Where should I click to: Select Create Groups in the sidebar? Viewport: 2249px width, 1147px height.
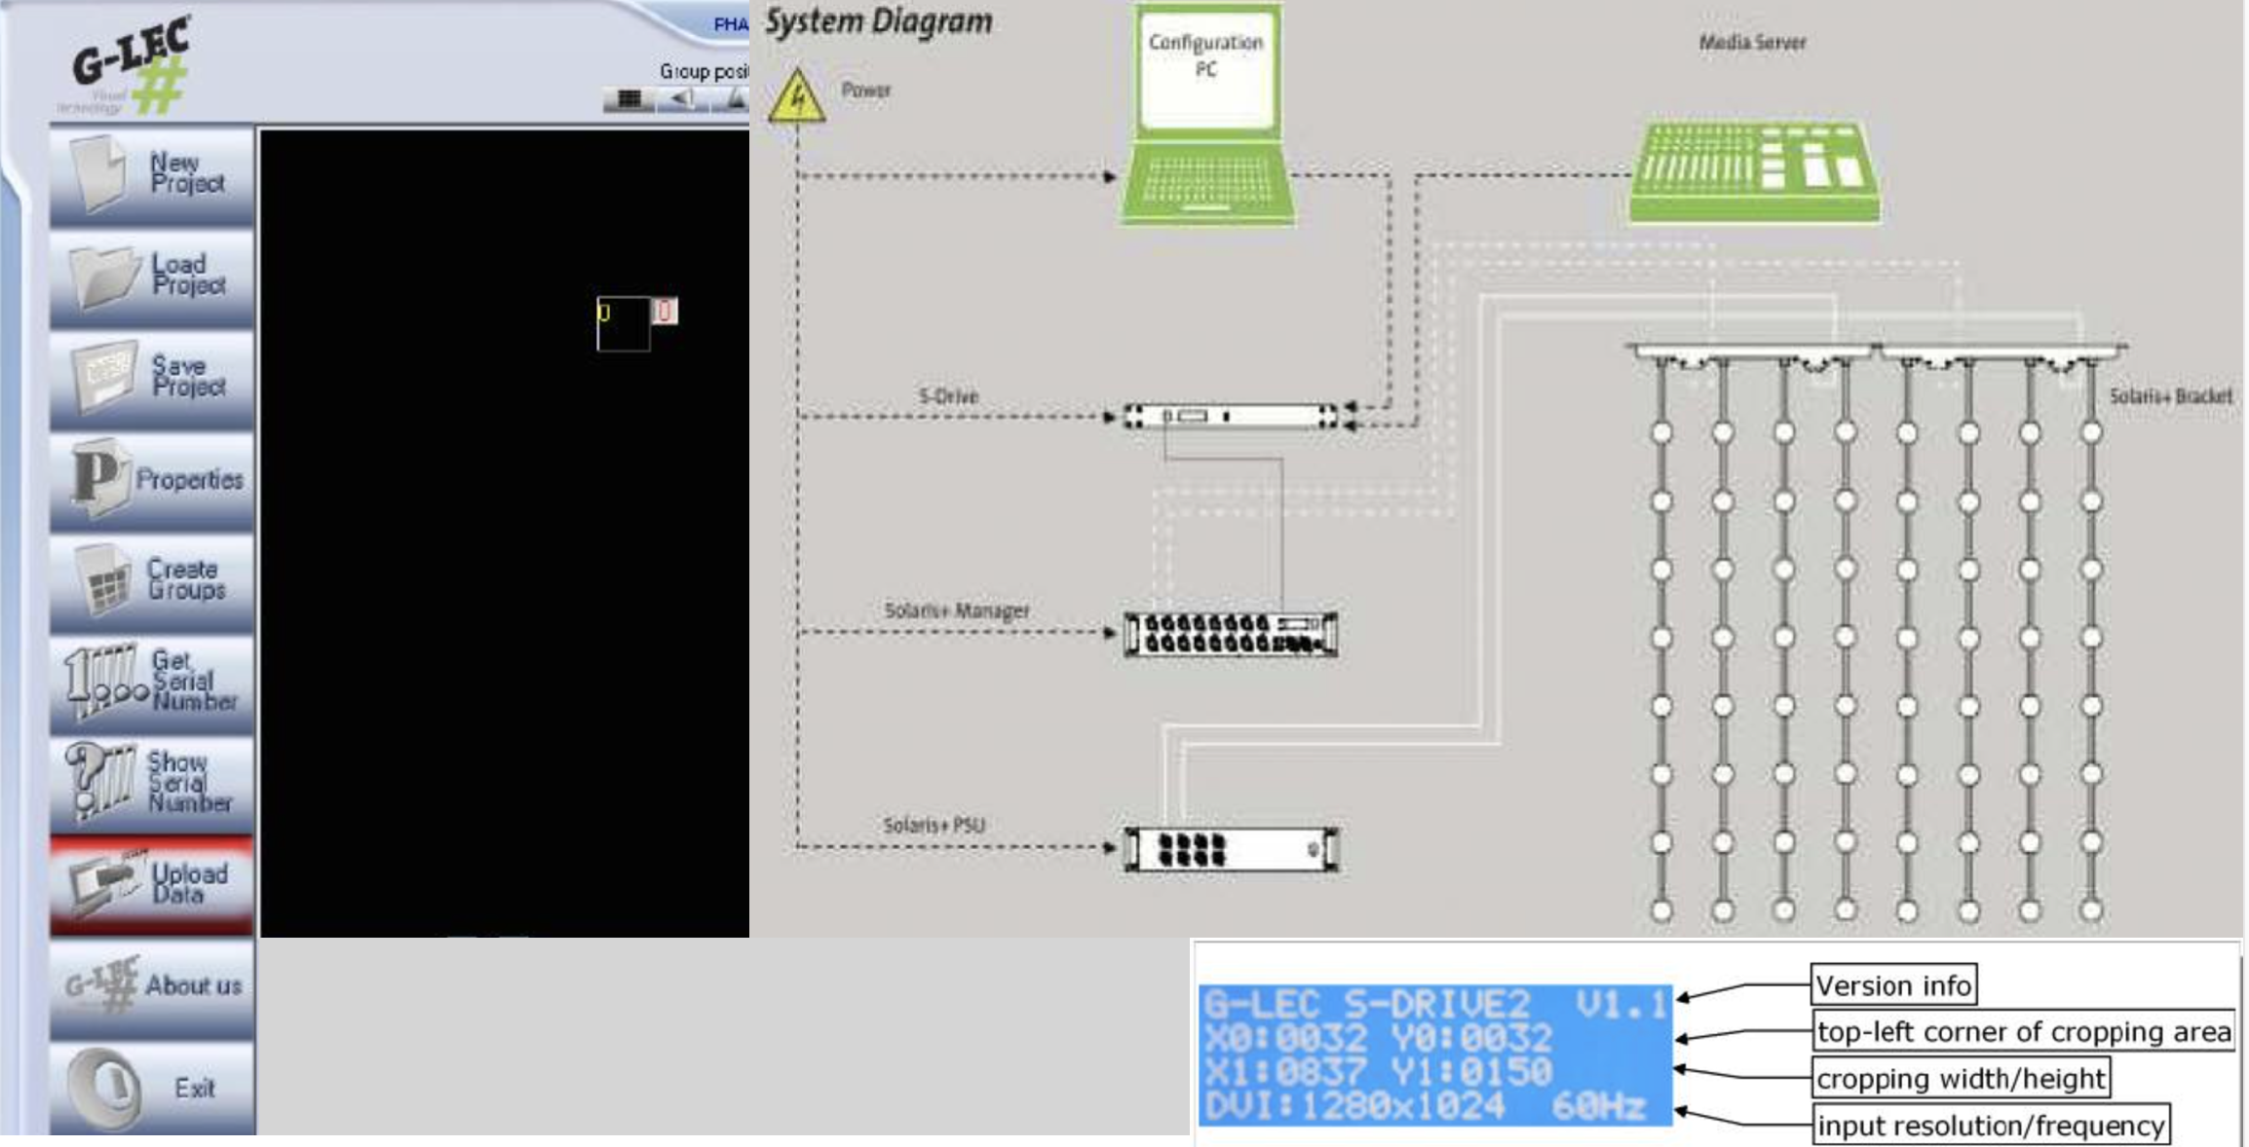(x=152, y=581)
